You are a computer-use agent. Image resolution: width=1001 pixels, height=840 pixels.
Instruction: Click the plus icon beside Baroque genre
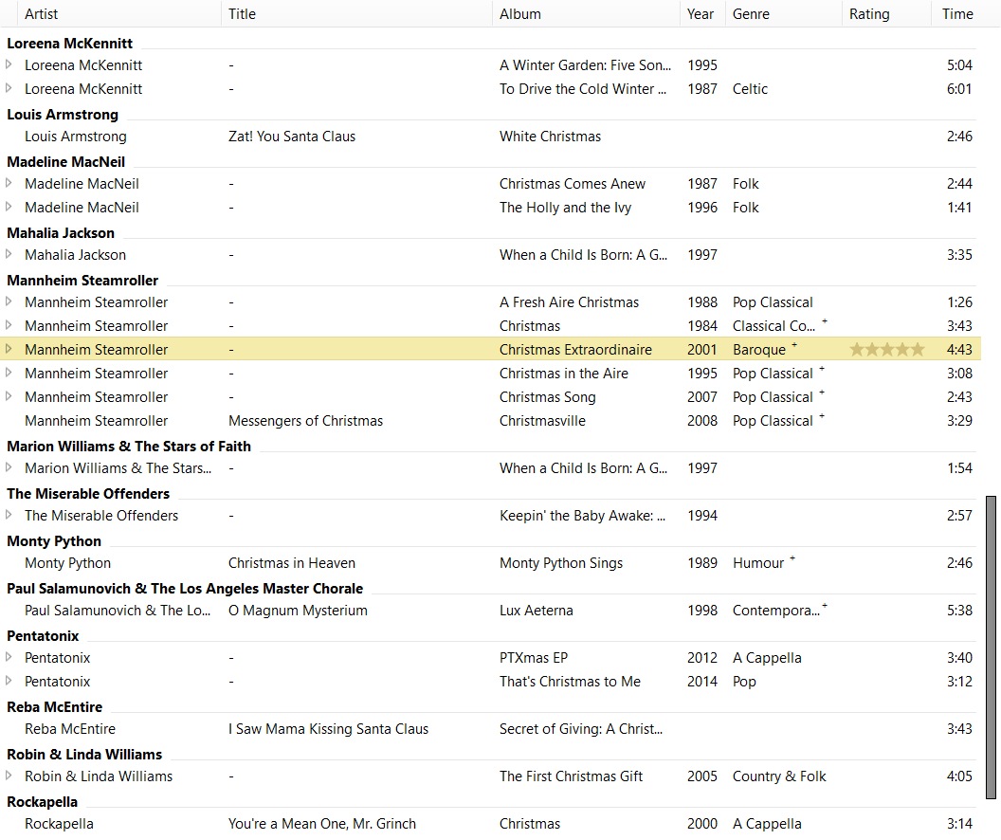pyautogui.click(x=794, y=346)
